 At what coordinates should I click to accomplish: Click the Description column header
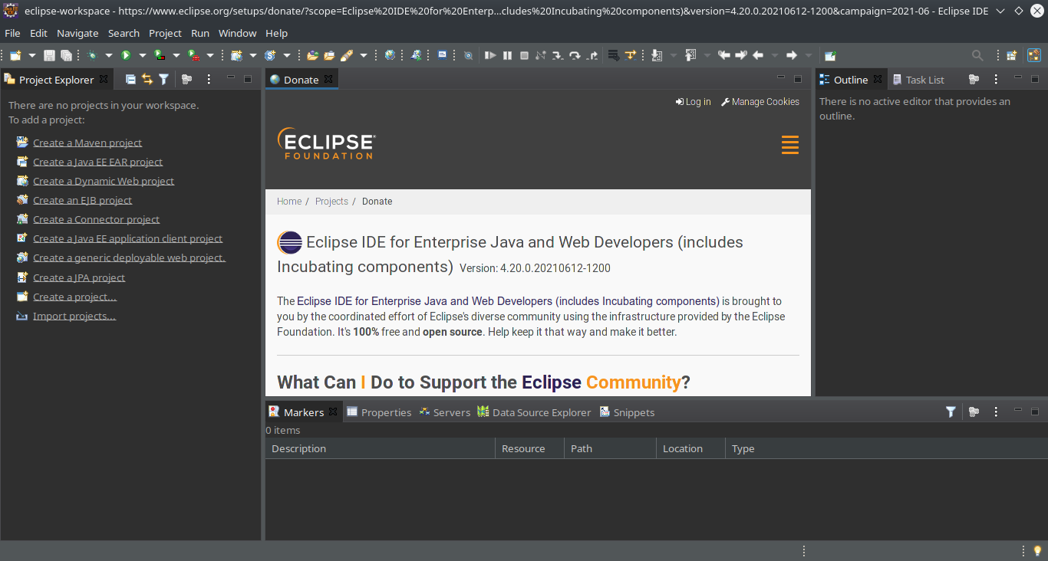[x=299, y=448]
